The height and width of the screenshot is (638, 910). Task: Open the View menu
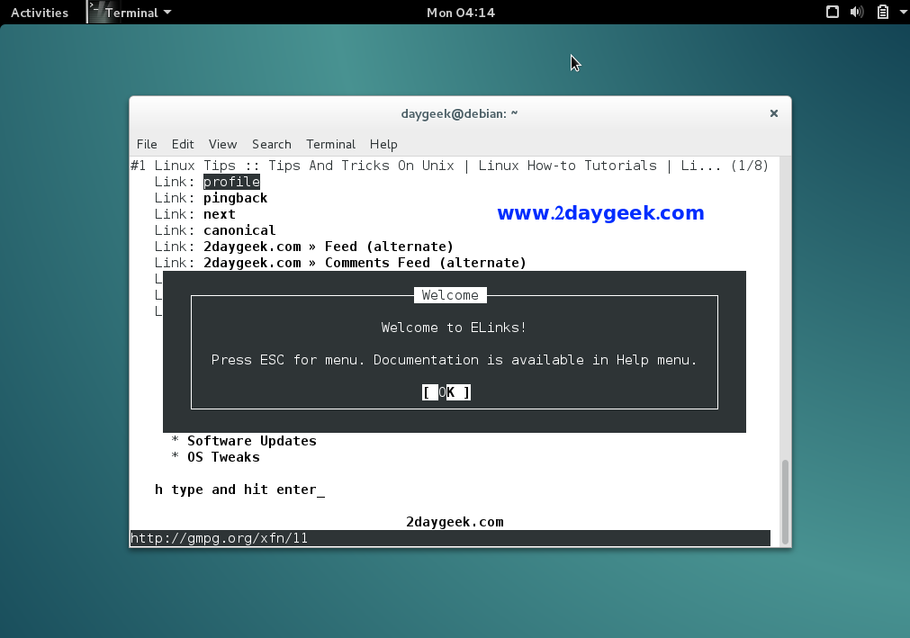point(223,144)
